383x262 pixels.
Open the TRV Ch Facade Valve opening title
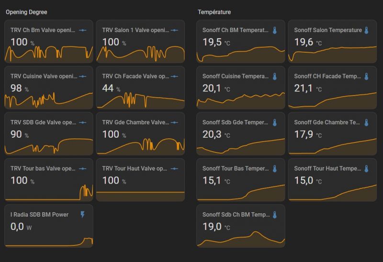pyautogui.click(x=135, y=76)
